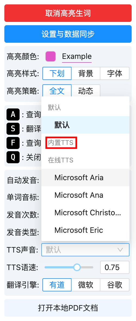Click the TTS语速 slider handle
The height and width of the screenshot is (321, 136).
(x=77, y=267)
